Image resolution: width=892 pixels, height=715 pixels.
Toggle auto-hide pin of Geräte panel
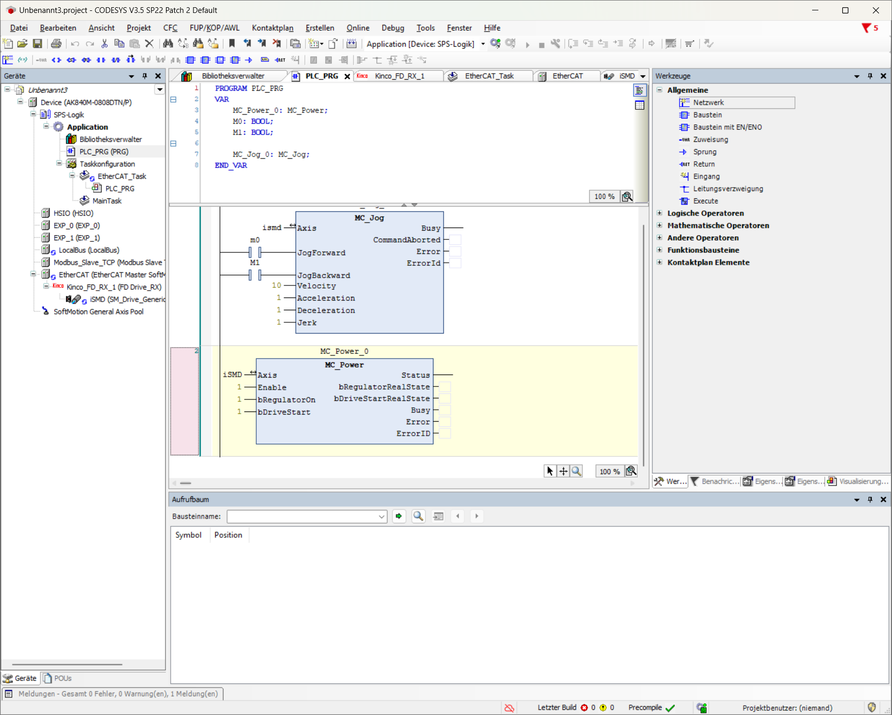point(145,76)
